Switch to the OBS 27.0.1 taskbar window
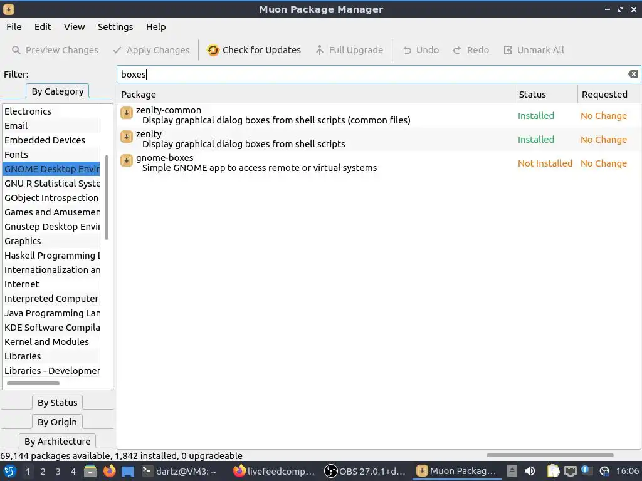Viewport: 642px width, 481px height. click(366, 471)
